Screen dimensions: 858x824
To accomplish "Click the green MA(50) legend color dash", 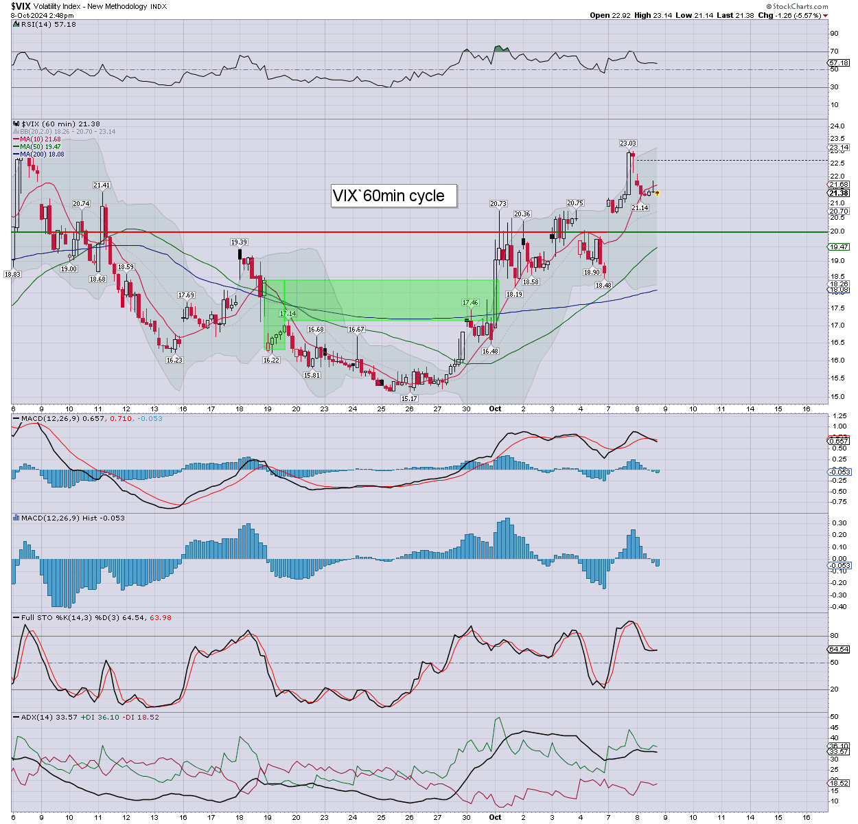I will [16, 147].
